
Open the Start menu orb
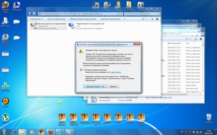[x=4, y=132]
